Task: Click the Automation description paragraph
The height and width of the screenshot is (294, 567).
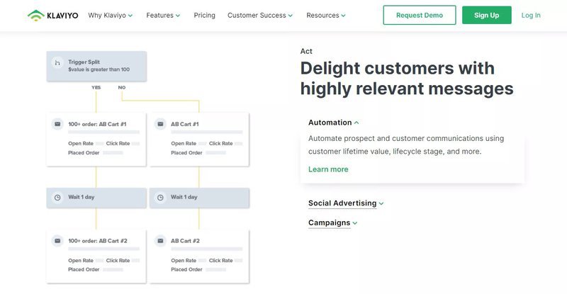Action: pos(406,145)
